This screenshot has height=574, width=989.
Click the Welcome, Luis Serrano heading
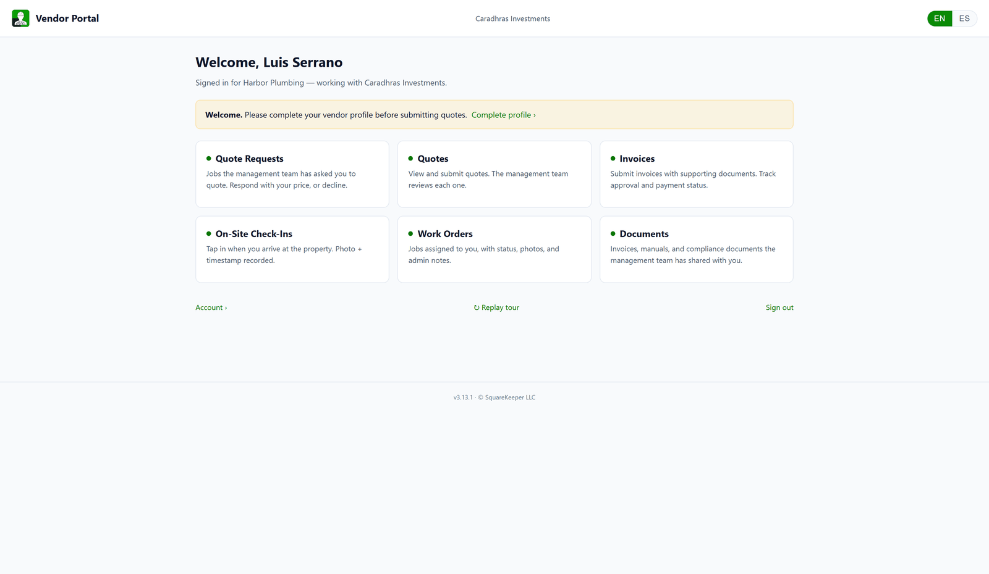(269, 62)
